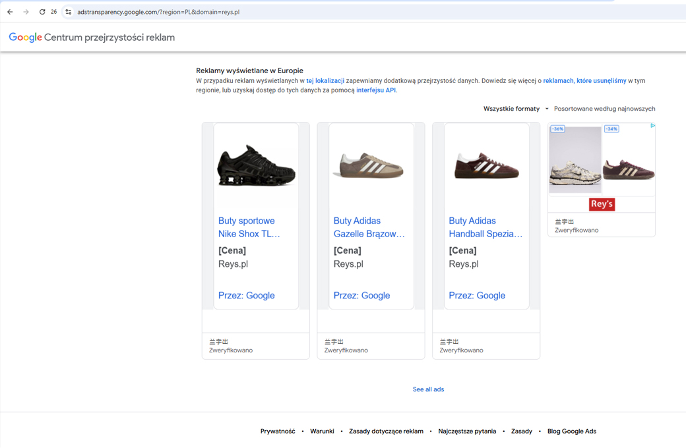Click the 'Posortowane według najnowszych' sort label
The height and width of the screenshot is (448, 686).
point(605,109)
